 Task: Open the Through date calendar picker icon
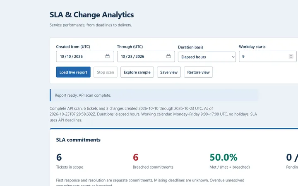coord(168,56)
